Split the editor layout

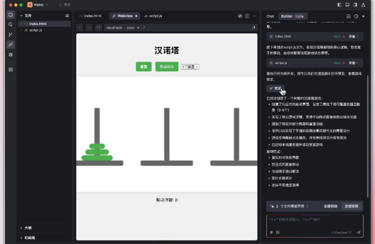247,16
